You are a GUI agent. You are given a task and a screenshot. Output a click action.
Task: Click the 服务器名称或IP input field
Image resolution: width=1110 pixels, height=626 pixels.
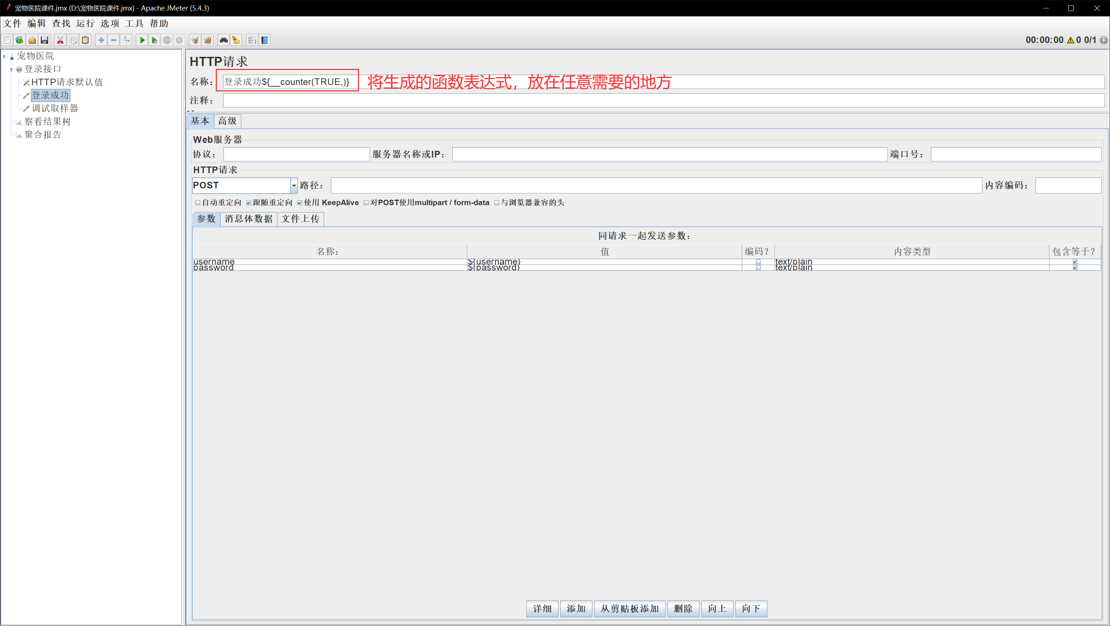pos(669,154)
